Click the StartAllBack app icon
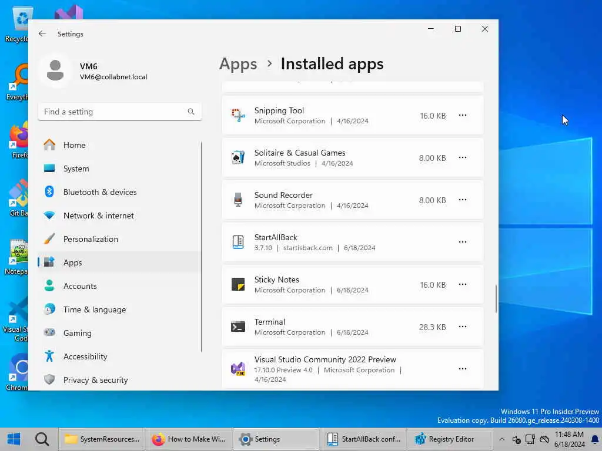Screen dimensions: 602x451 pyautogui.click(x=238, y=242)
